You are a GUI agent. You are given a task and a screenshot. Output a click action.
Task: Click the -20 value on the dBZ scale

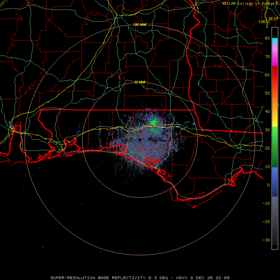(x=266, y=222)
